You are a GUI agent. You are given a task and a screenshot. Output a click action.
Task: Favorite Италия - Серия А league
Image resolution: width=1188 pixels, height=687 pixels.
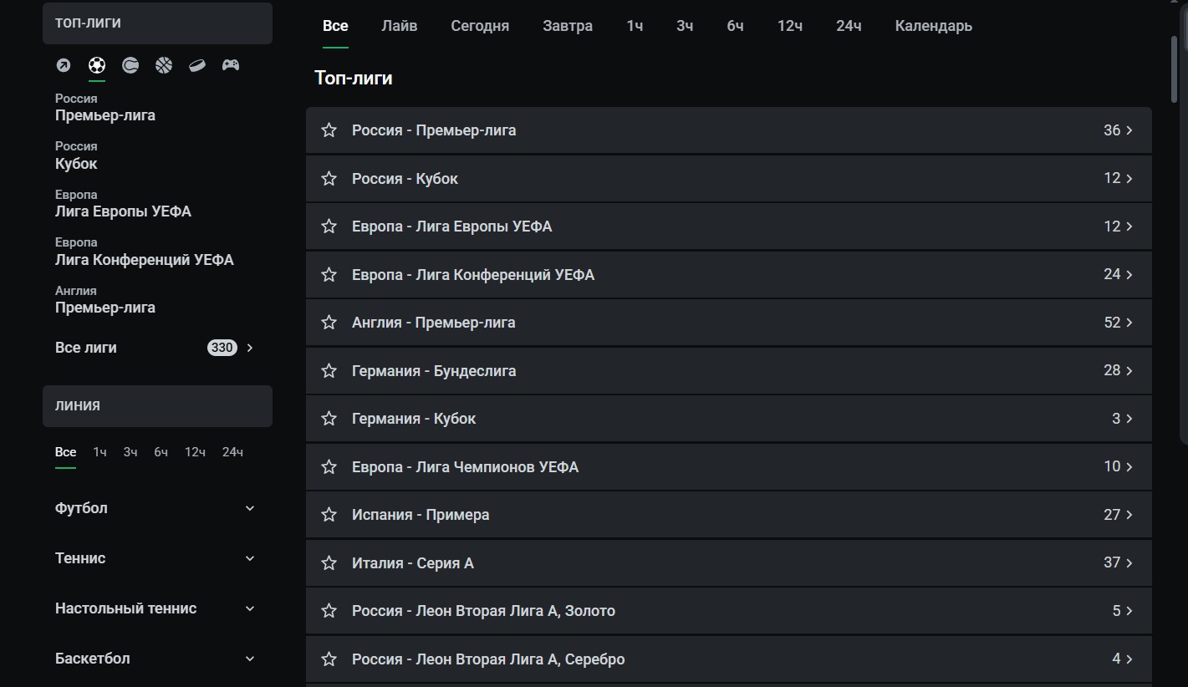(329, 563)
